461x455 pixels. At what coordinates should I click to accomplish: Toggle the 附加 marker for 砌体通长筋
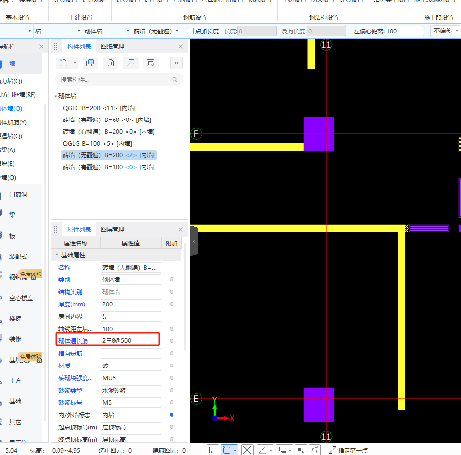pos(172,341)
